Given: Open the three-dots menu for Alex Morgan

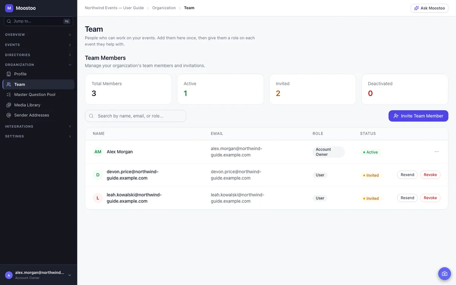Looking at the screenshot, I should 437,152.
